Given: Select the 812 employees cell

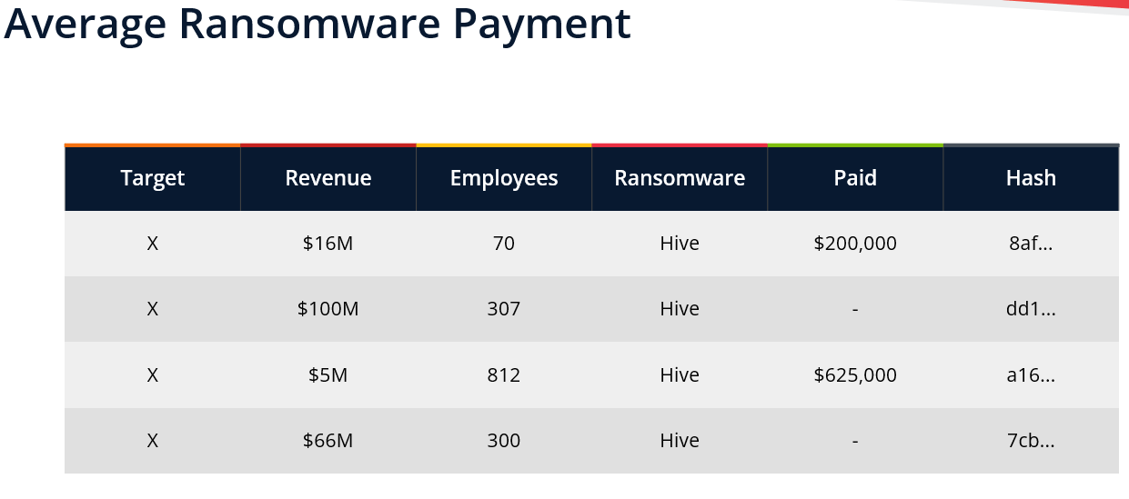Looking at the screenshot, I should (504, 375).
